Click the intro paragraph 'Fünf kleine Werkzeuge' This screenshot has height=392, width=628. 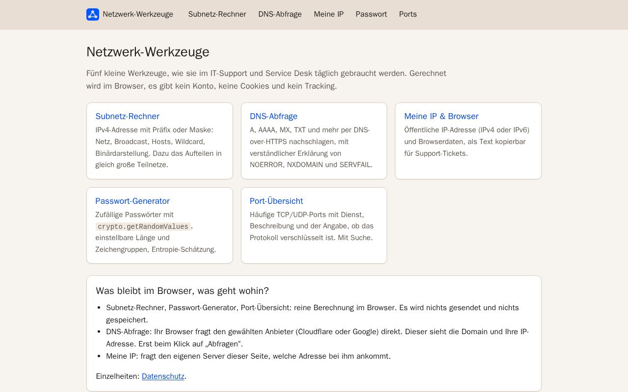coord(266,80)
